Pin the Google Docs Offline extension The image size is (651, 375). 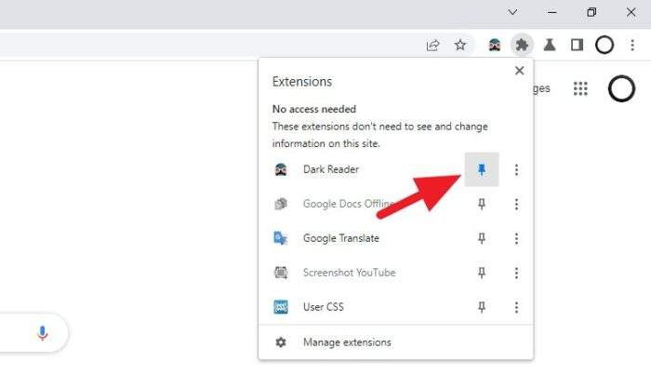[481, 204]
